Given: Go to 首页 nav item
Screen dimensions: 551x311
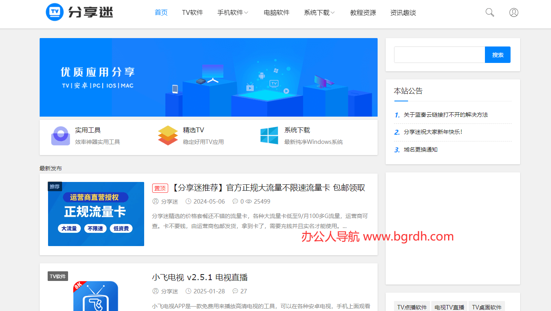Looking at the screenshot, I should tap(161, 12).
